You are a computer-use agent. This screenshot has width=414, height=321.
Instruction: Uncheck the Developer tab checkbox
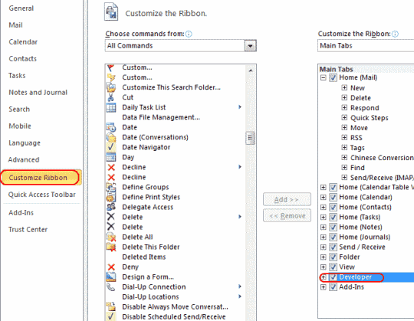pos(333,277)
